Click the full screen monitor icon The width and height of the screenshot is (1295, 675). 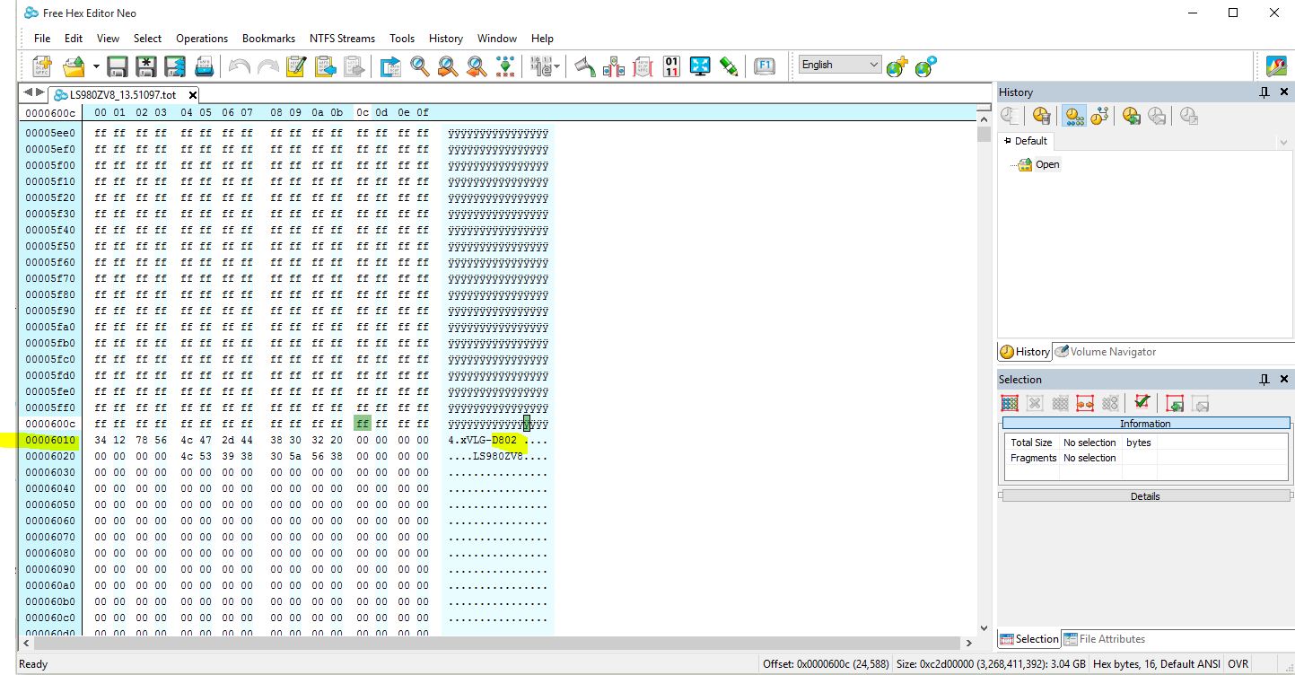(700, 66)
